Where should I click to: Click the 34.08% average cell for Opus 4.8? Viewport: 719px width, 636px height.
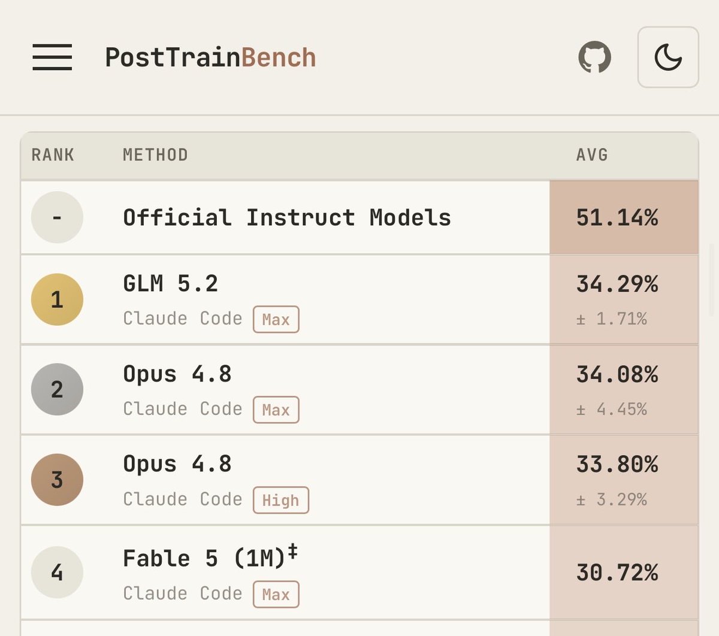[x=624, y=389]
